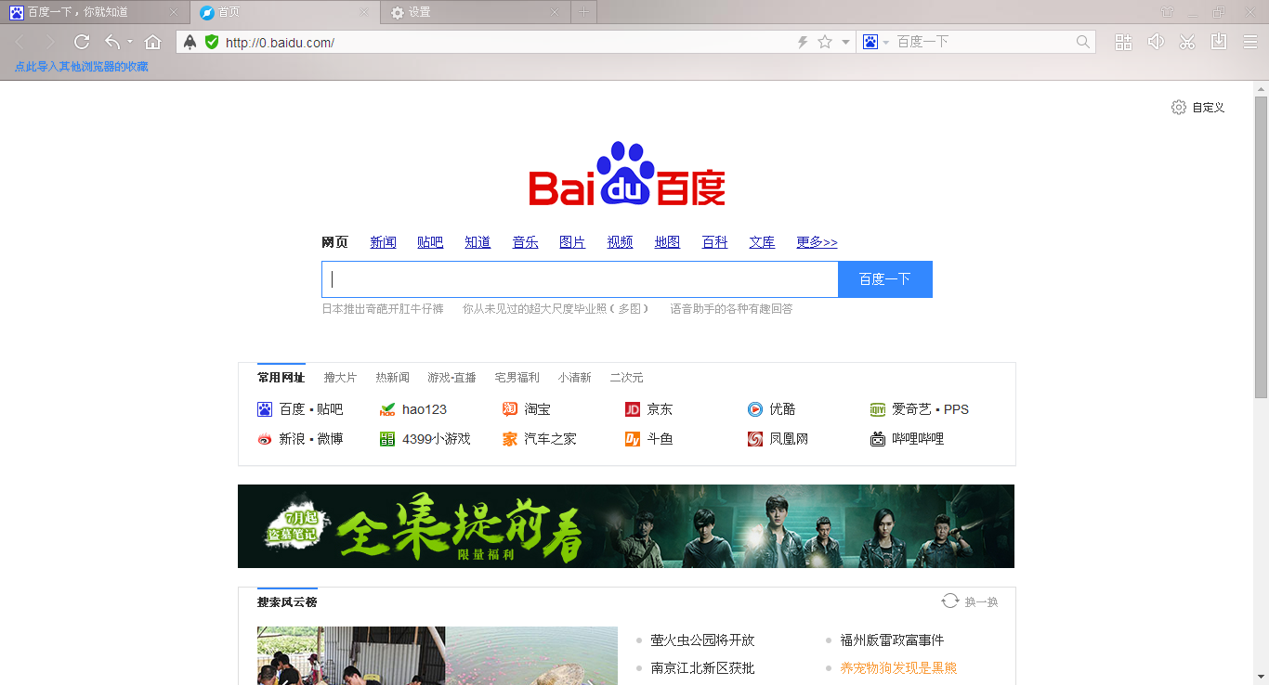Go to the home page icon
Image resolution: width=1269 pixels, height=685 pixels.
[153, 42]
